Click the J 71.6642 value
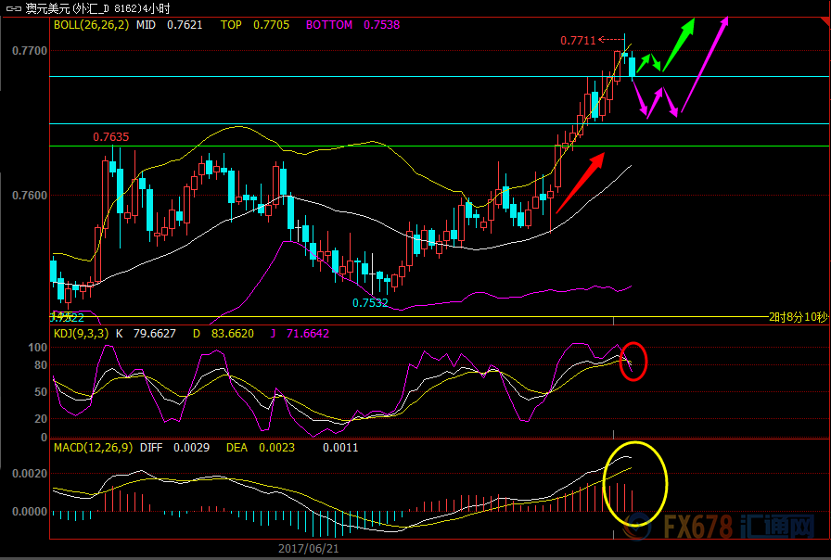The height and width of the screenshot is (560, 831). click(x=300, y=334)
